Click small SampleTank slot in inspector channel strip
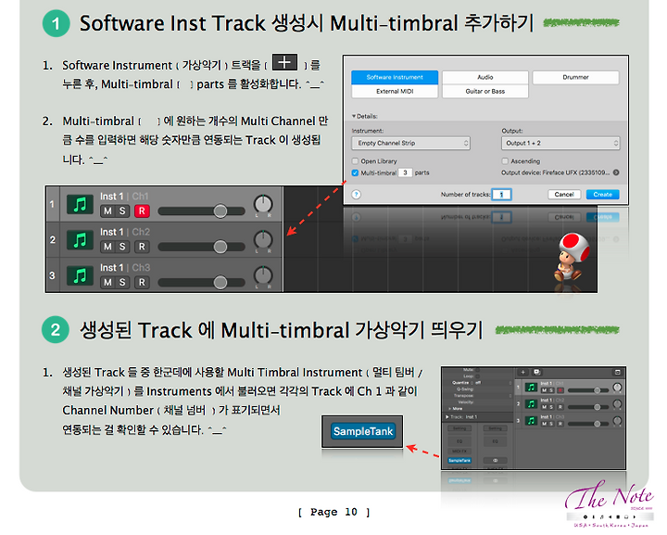This screenshot has width=667, height=535. 459,461
